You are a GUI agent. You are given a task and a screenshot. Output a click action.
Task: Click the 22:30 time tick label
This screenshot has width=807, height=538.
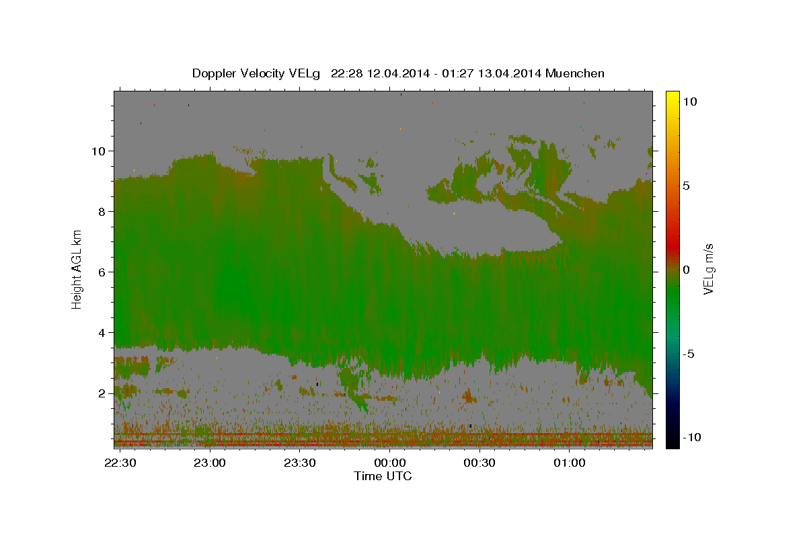click(x=120, y=463)
